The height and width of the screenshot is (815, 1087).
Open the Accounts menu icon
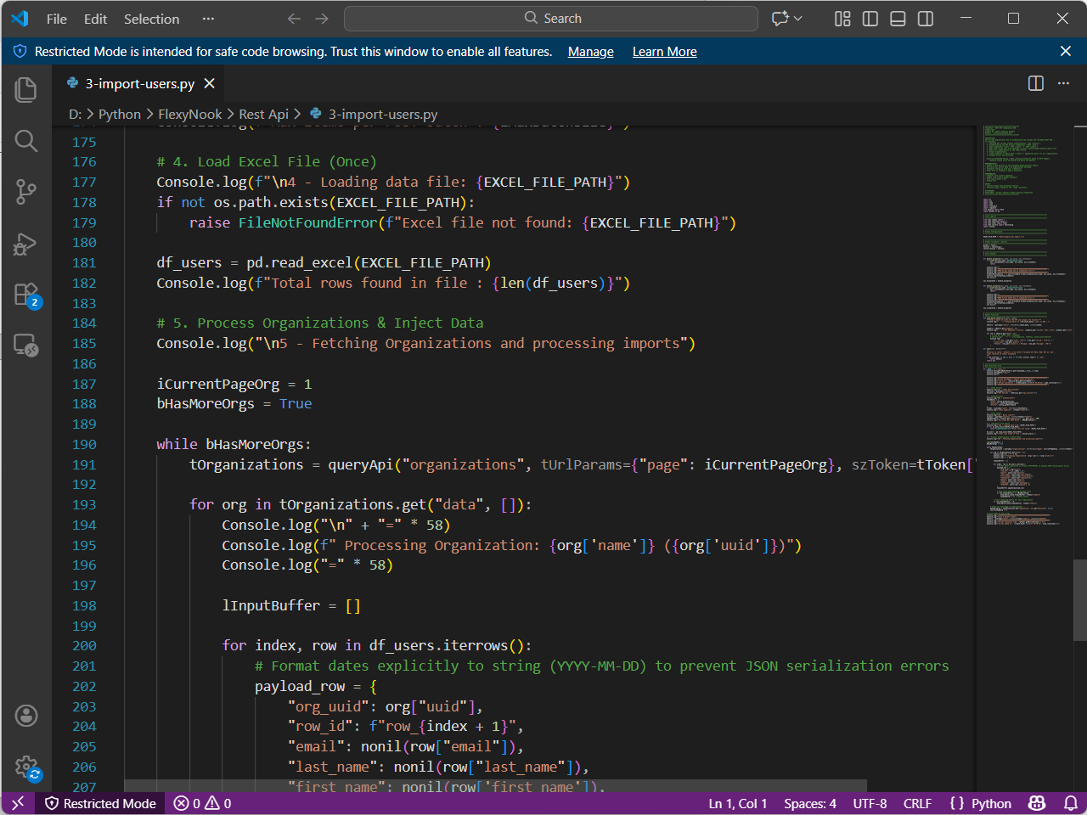[x=26, y=716]
